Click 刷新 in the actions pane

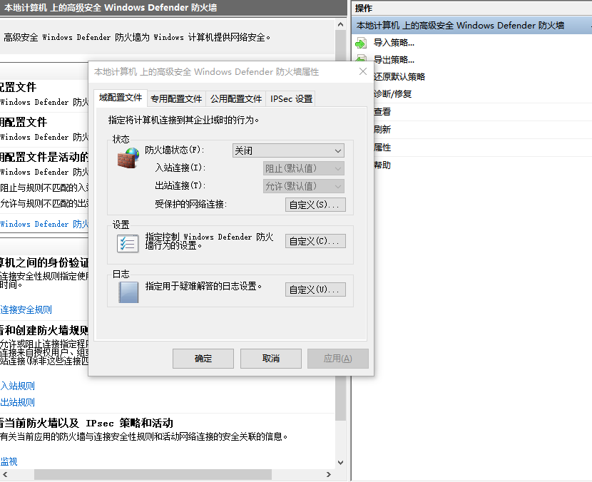click(x=382, y=130)
